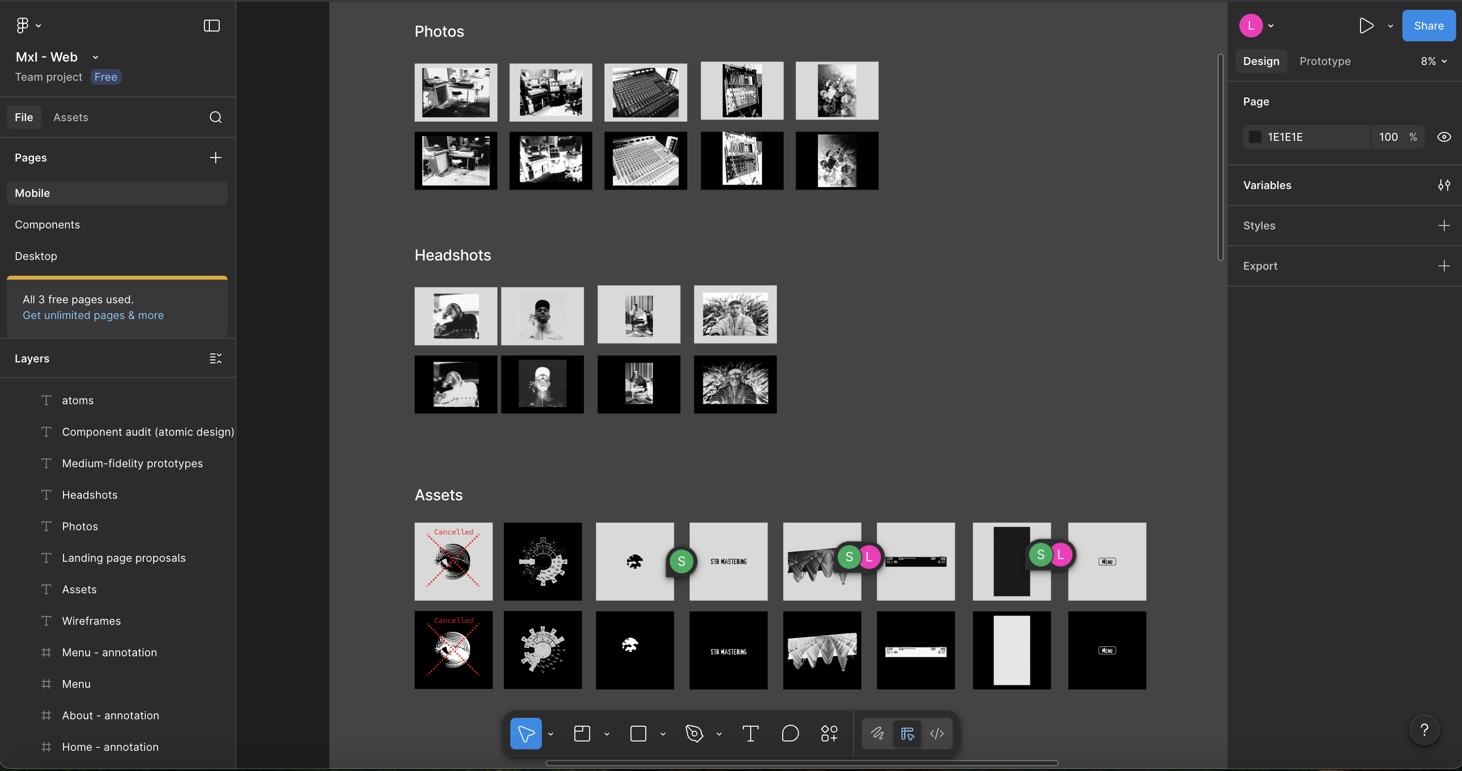Click the search icon in file panel
1462x771 pixels.
coord(215,118)
